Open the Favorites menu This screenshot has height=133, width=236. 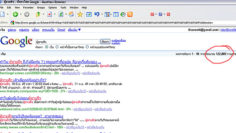click(x=28, y=7)
